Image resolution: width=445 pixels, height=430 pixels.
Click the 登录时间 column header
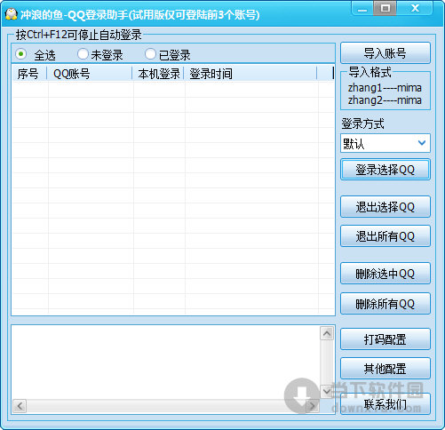tap(250, 74)
